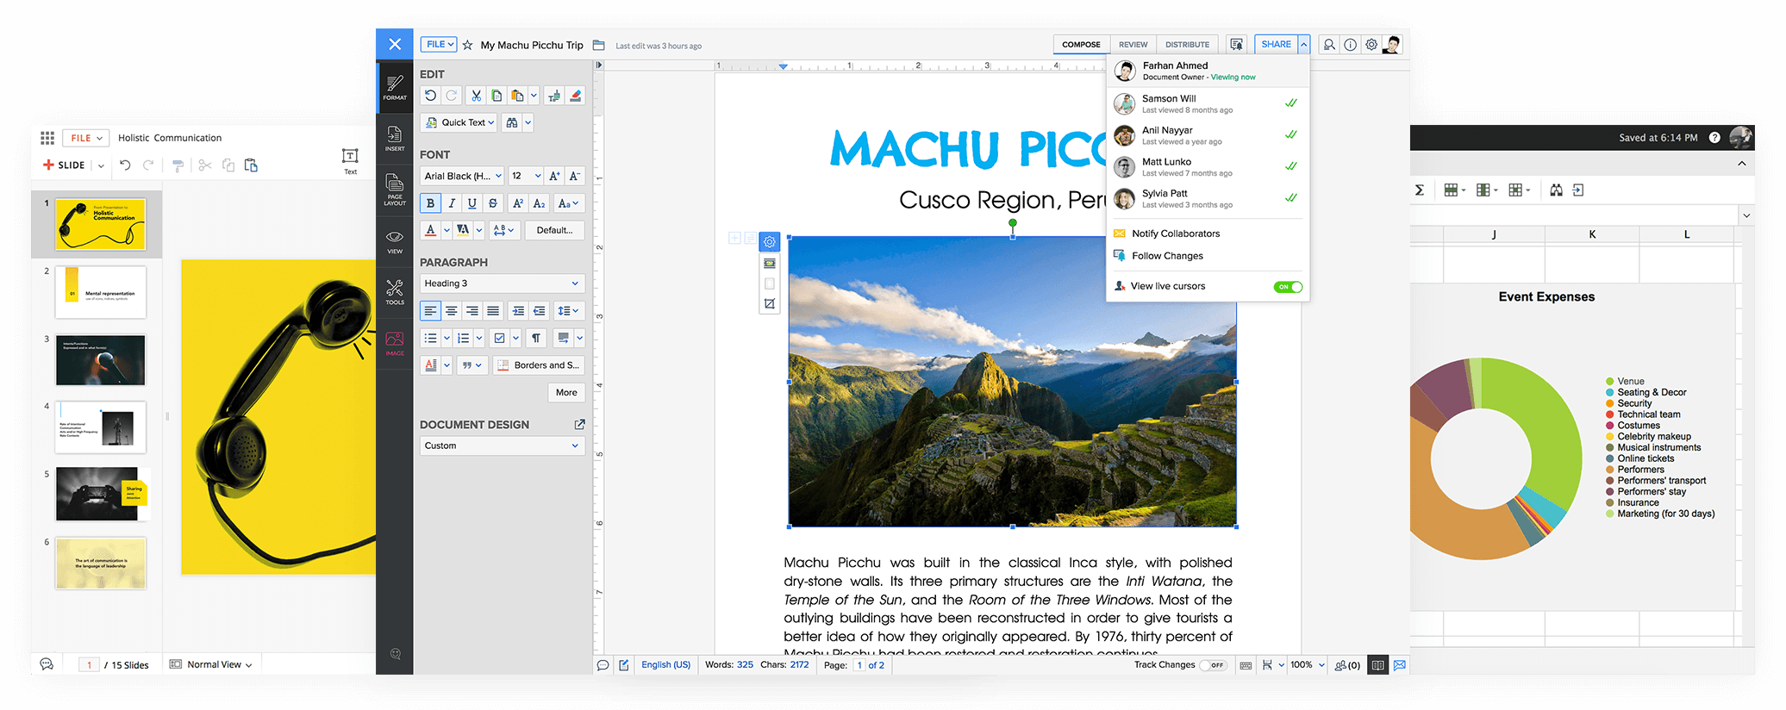The width and height of the screenshot is (1786, 710).
Task: Open the Insert panel in sidebar
Action: point(395,139)
